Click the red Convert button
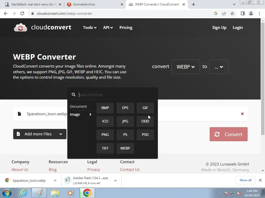 click(229, 134)
